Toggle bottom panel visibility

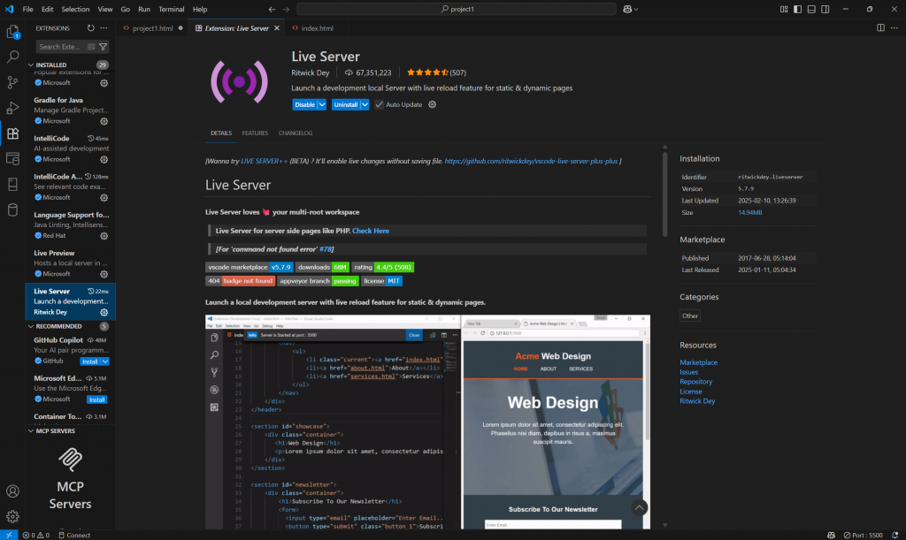click(x=811, y=9)
